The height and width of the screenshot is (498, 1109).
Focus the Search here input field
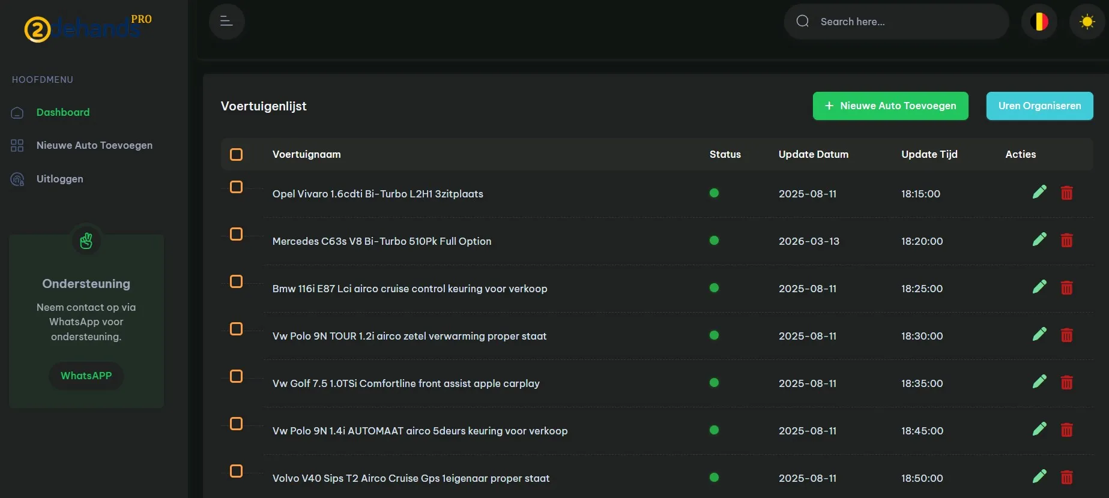[x=907, y=22]
